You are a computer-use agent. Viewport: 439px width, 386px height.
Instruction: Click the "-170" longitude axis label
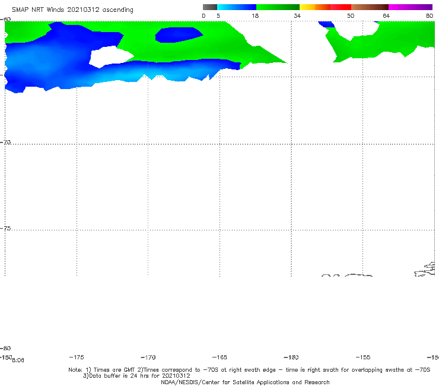tap(148, 357)
